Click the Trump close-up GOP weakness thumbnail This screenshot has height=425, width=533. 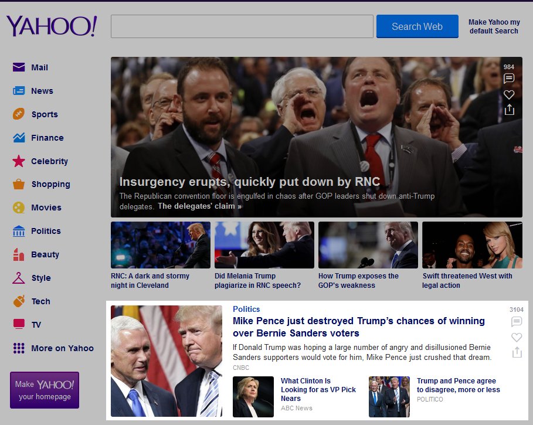point(368,245)
